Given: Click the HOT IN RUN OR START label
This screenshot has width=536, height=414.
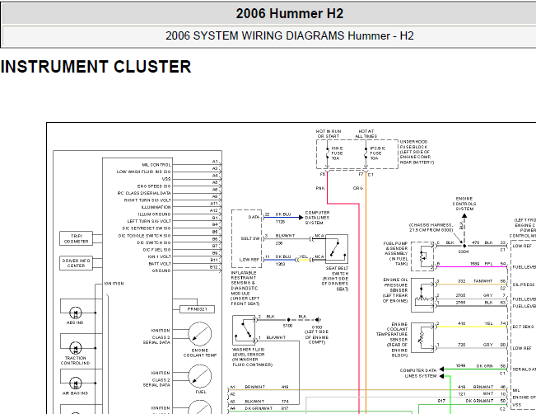Looking at the screenshot, I should (329, 134).
